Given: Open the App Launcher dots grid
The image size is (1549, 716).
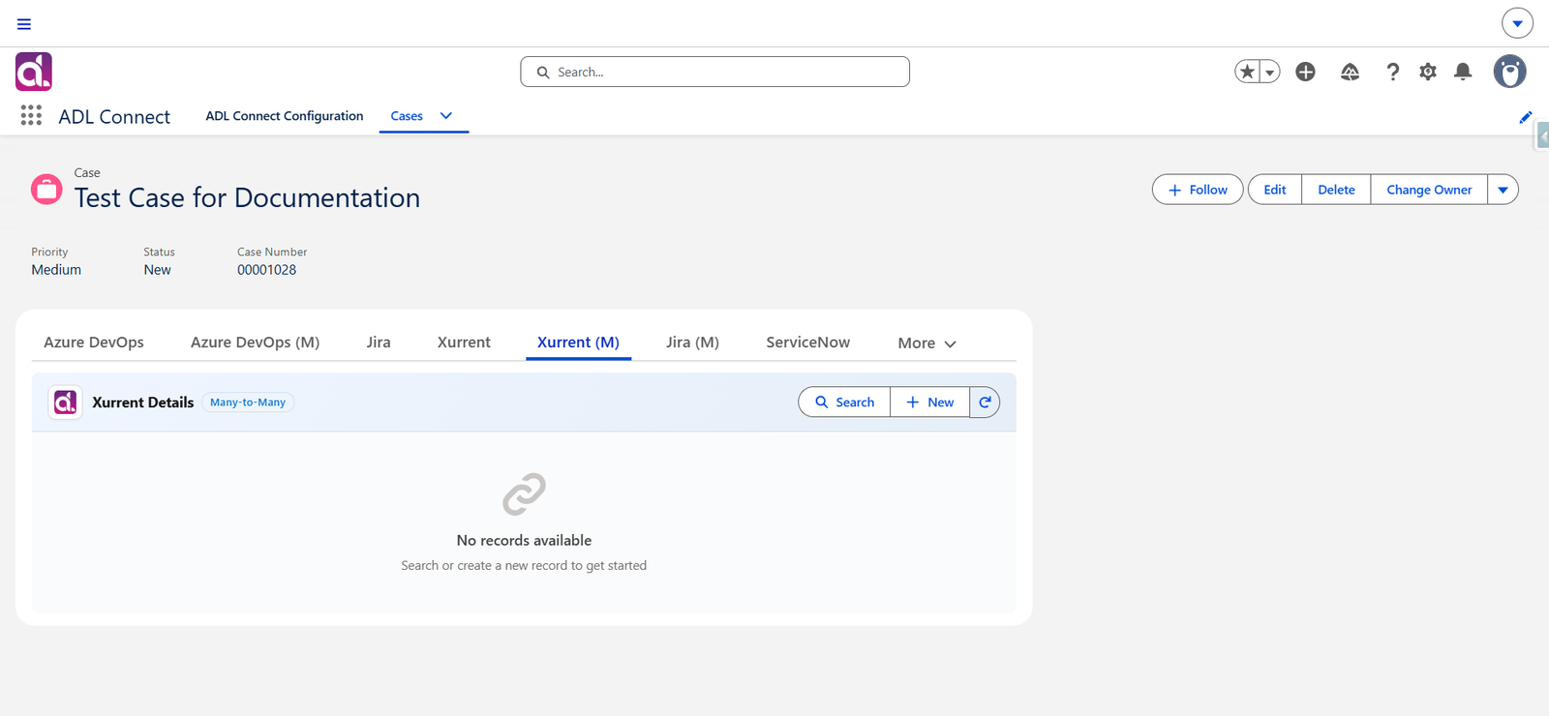Looking at the screenshot, I should click(31, 116).
